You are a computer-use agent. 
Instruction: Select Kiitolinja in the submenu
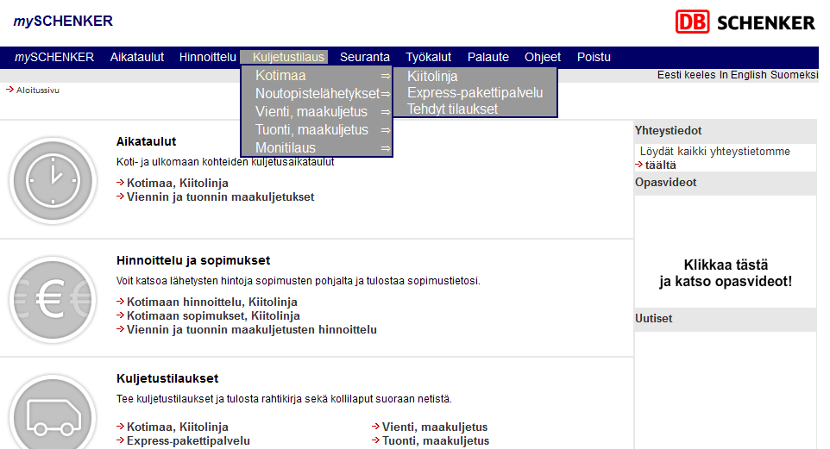pos(432,76)
